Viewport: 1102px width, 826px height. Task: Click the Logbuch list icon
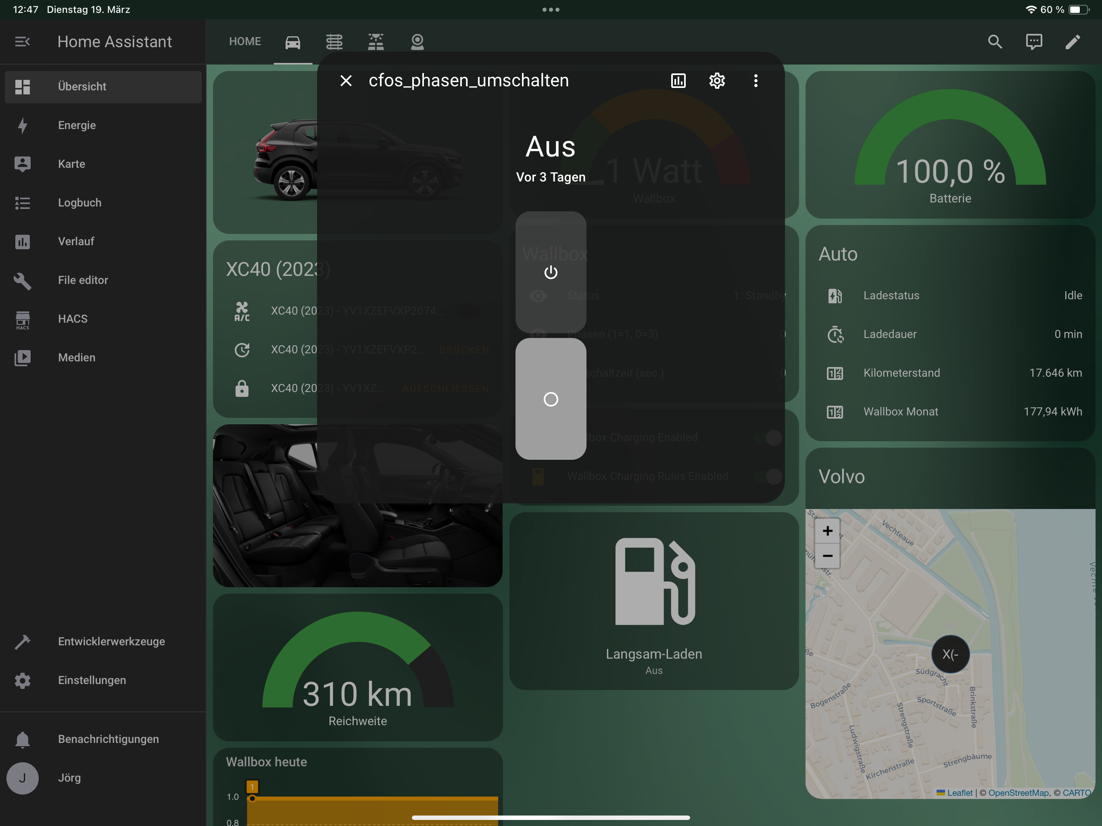point(23,203)
